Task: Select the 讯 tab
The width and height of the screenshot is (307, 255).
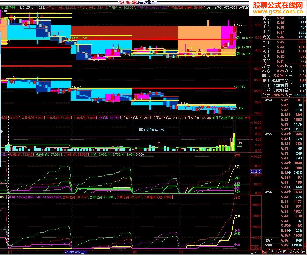Action: pos(289,252)
